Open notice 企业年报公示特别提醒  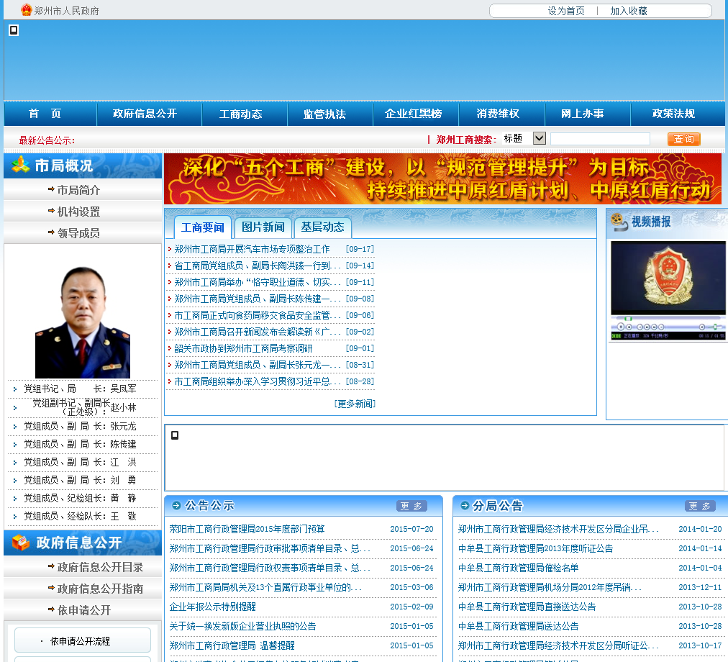[213, 607]
